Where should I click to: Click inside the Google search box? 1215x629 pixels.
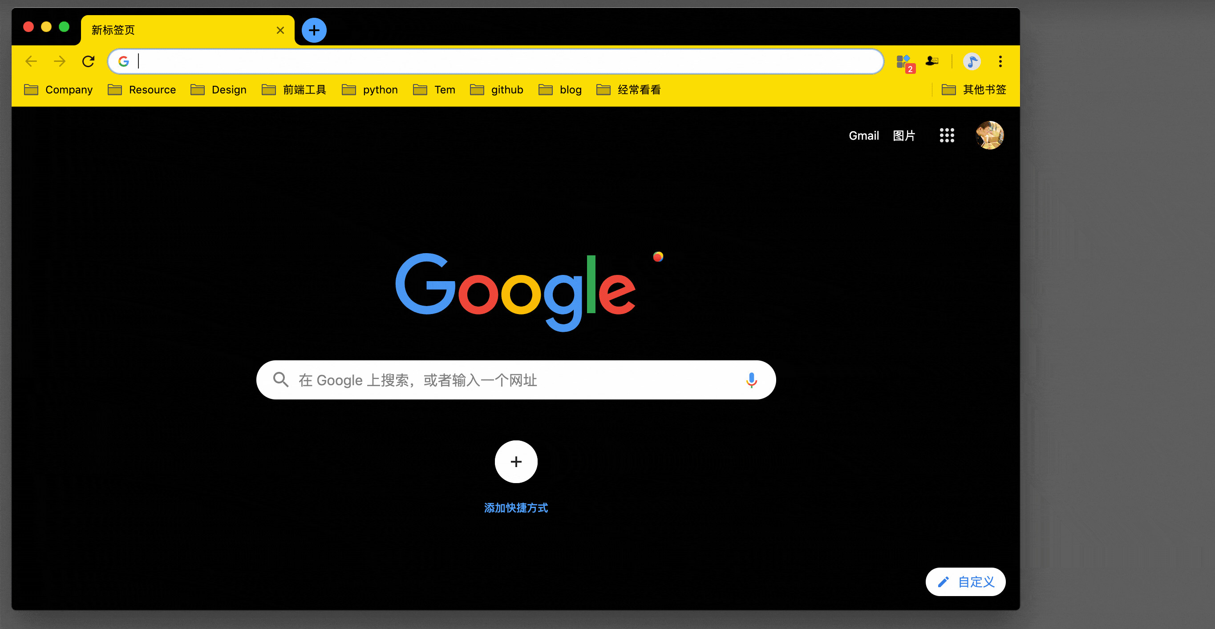point(515,380)
